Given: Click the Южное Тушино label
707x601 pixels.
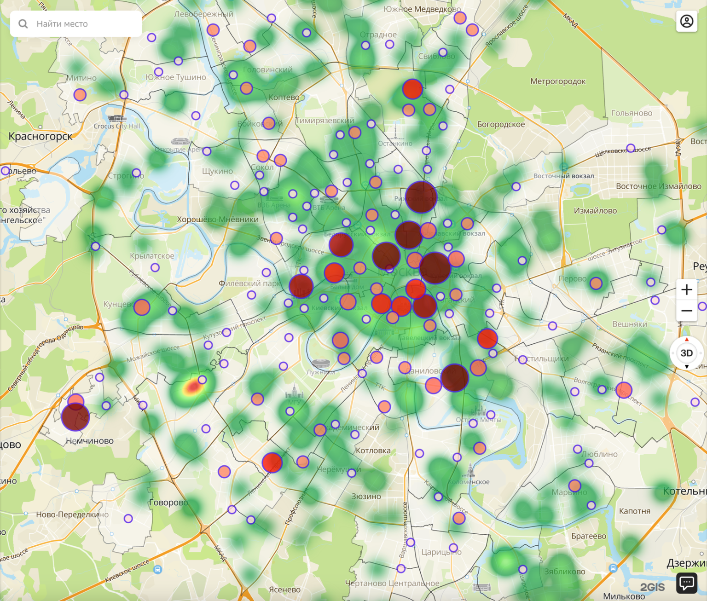Looking at the screenshot, I should pyautogui.click(x=176, y=77).
